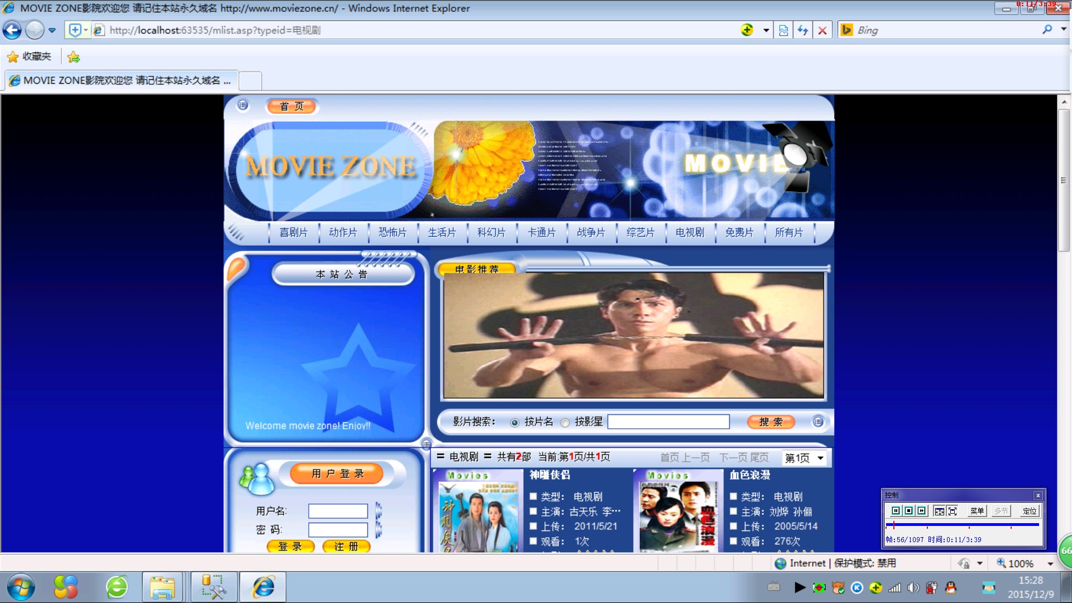The width and height of the screenshot is (1072, 603).
Task: Click the green 360 plus icon in address bar
Action: pyautogui.click(x=747, y=30)
